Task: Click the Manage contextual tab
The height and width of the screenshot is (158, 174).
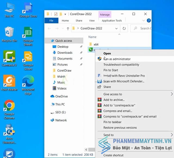Action: (105, 14)
